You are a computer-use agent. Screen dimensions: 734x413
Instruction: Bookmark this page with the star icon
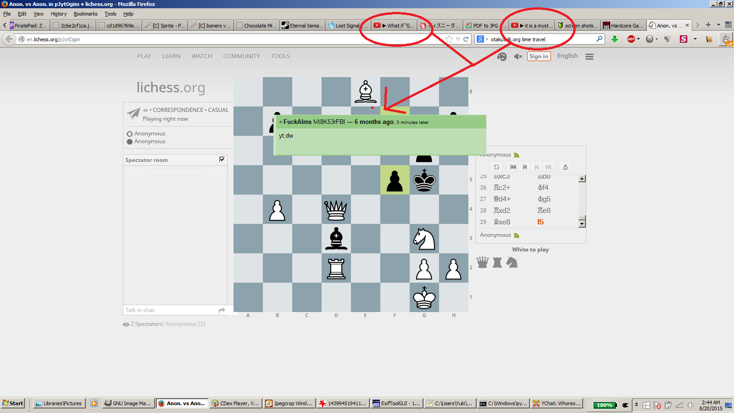point(449,39)
